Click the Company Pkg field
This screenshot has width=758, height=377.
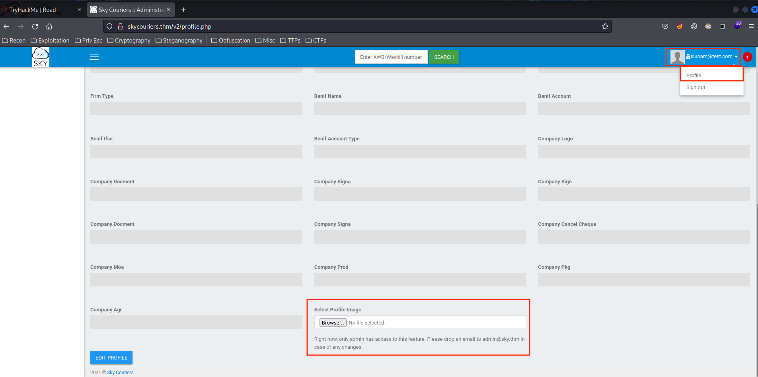(644, 280)
